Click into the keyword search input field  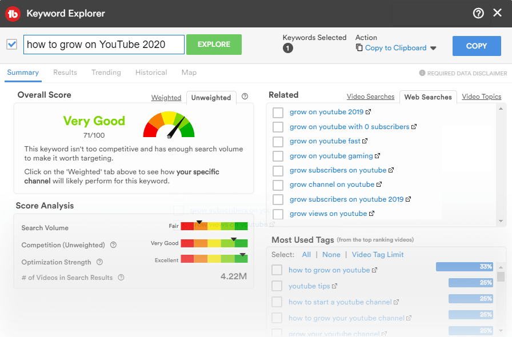[x=103, y=45]
